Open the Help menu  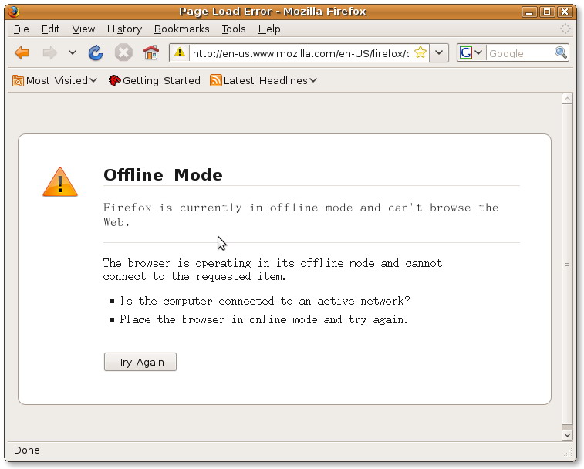coord(269,29)
